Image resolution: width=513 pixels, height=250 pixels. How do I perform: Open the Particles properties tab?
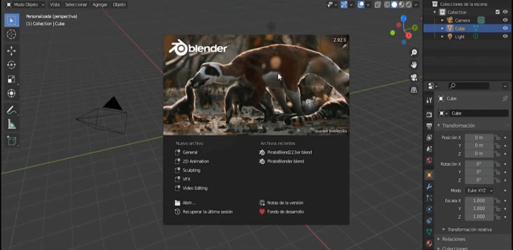click(429, 198)
